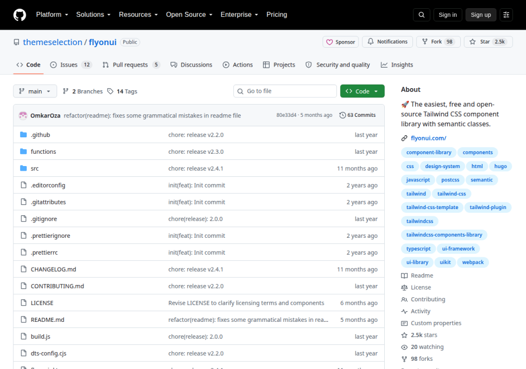The height and width of the screenshot is (369, 526).
Task: Click the License scale icon in About
Action: tap(404, 288)
